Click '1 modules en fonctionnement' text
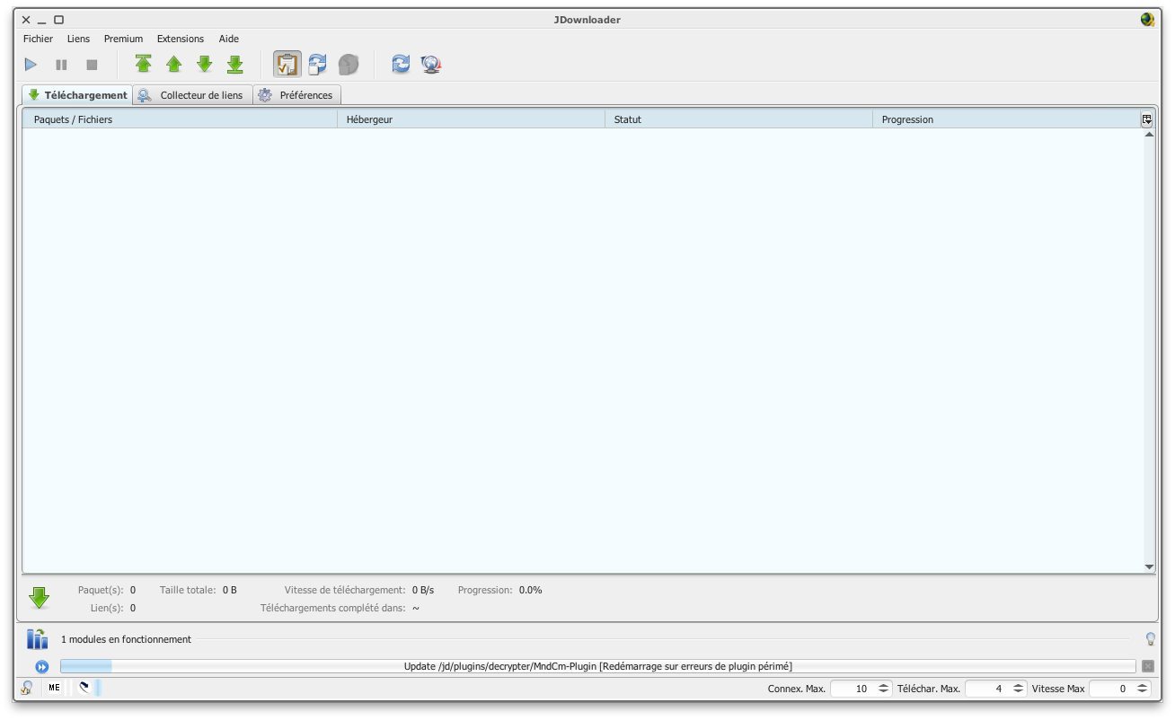The height and width of the screenshot is (720, 1175). point(126,639)
